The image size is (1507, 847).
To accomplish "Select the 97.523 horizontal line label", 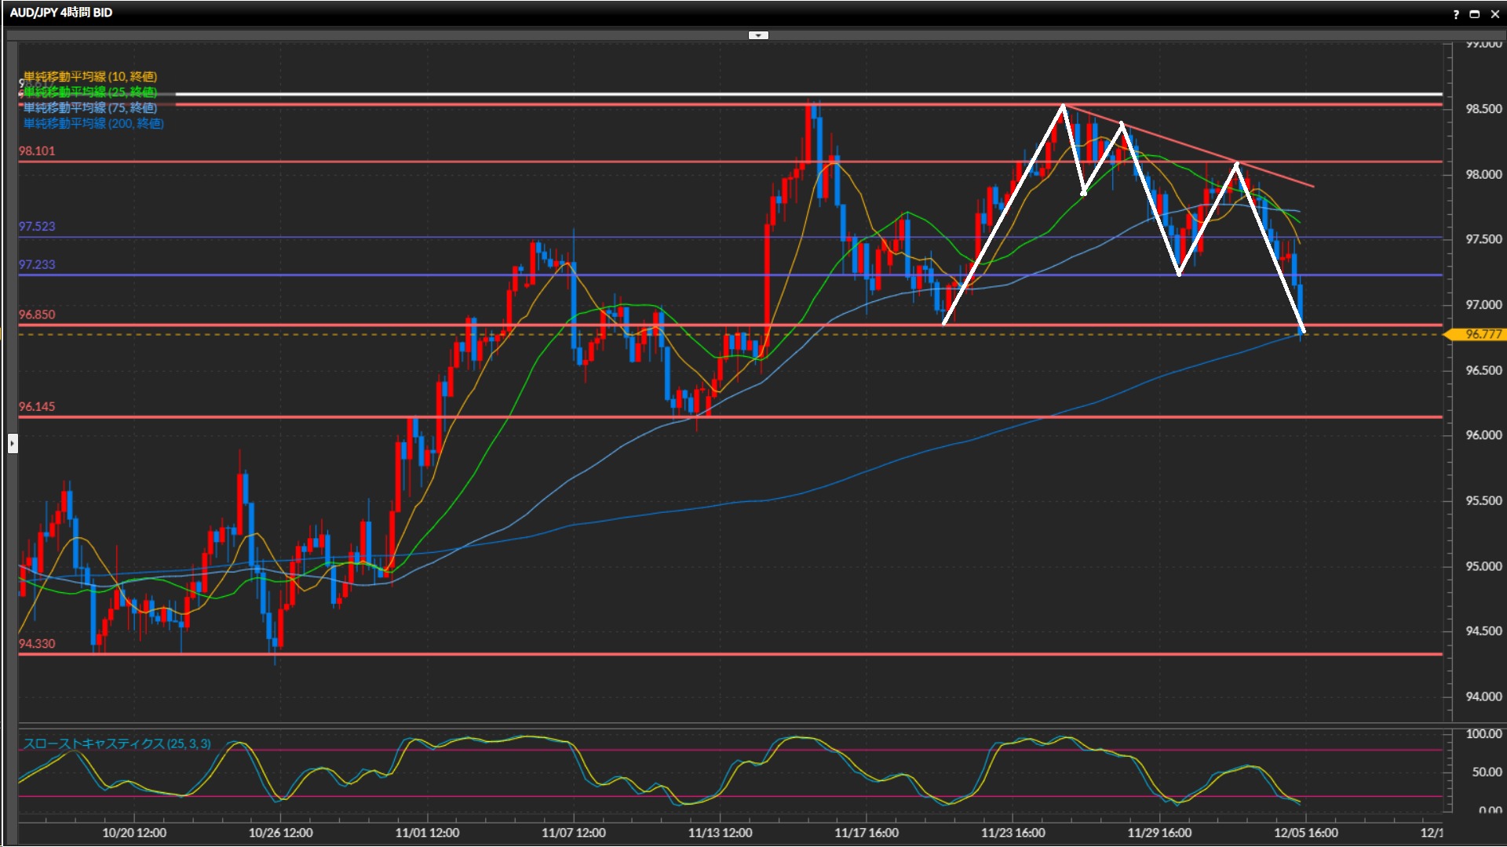I will (37, 226).
